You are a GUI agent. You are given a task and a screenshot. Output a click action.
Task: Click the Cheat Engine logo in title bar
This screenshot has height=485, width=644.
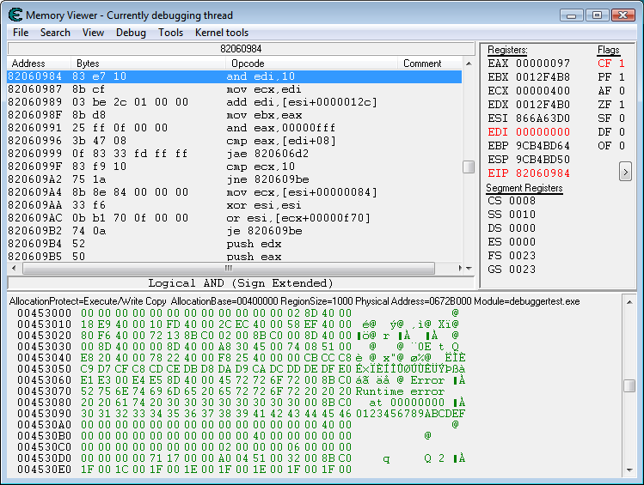coord(15,15)
